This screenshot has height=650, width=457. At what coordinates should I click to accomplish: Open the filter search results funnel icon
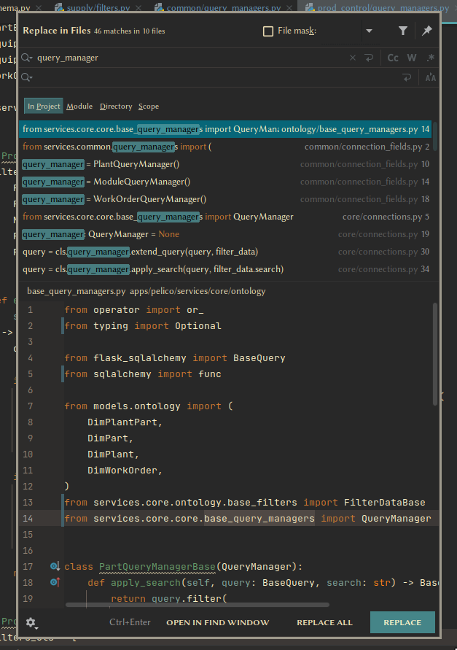point(403,31)
